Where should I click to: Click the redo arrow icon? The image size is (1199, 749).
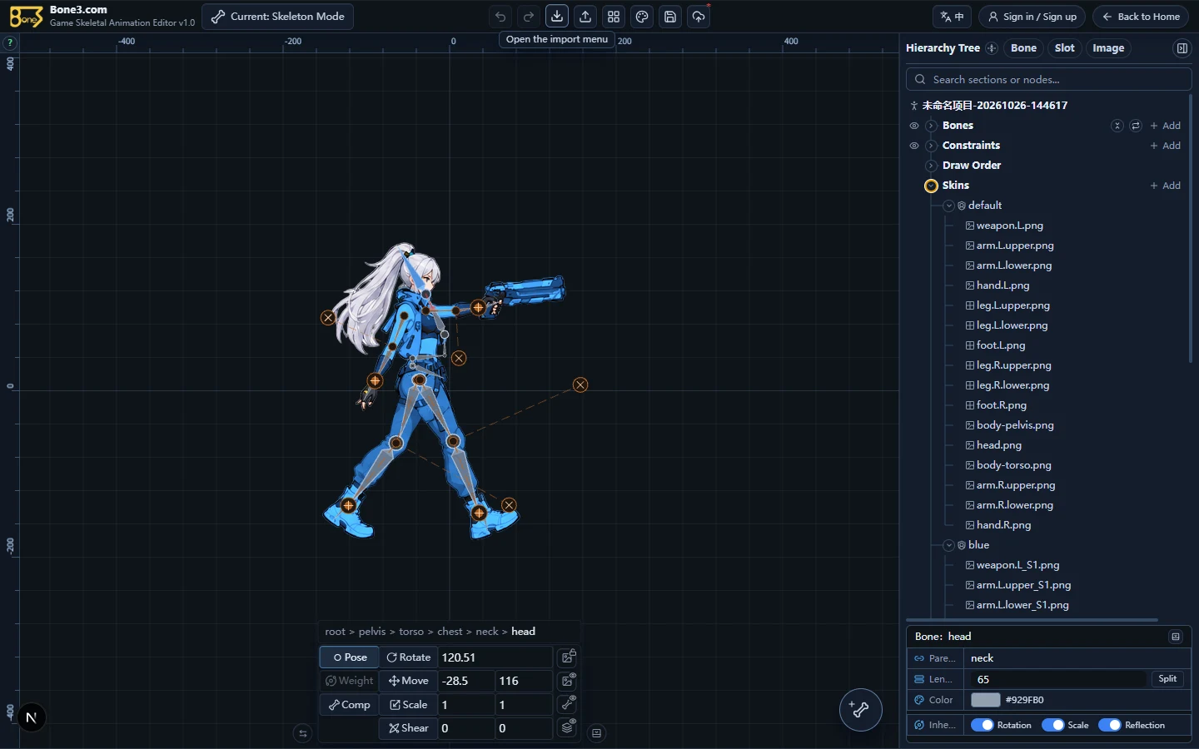point(529,17)
